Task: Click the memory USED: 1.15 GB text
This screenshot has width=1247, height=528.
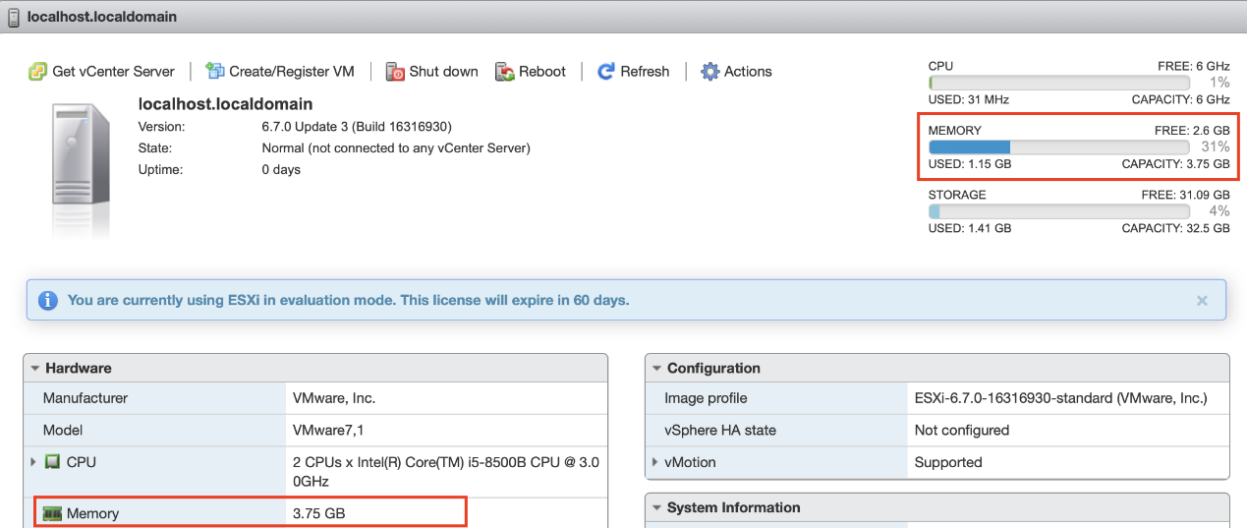Action: click(x=970, y=164)
